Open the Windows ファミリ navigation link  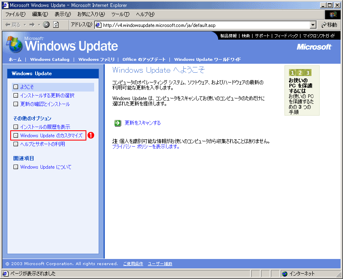97,59
